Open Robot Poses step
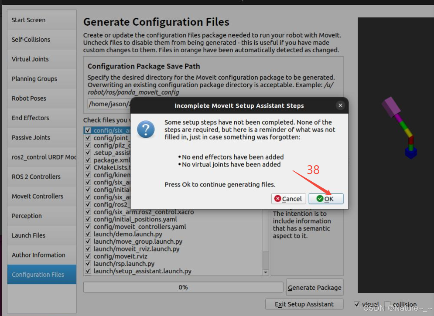Image resolution: width=434 pixels, height=316 pixels. point(42,99)
